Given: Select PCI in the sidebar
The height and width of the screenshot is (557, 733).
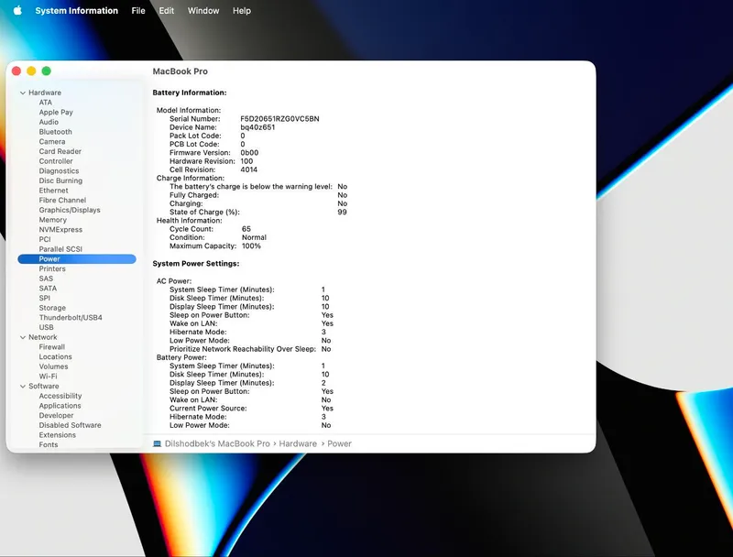Looking at the screenshot, I should [x=45, y=239].
